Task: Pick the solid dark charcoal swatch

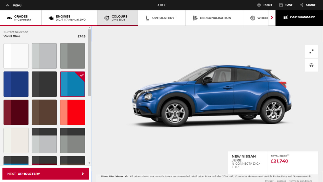Action: click(x=44, y=84)
